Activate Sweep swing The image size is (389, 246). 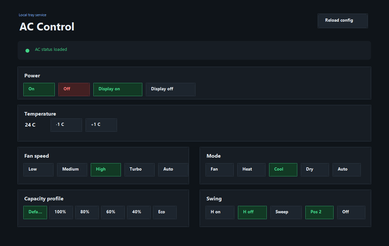pyautogui.click(x=286, y=212)
